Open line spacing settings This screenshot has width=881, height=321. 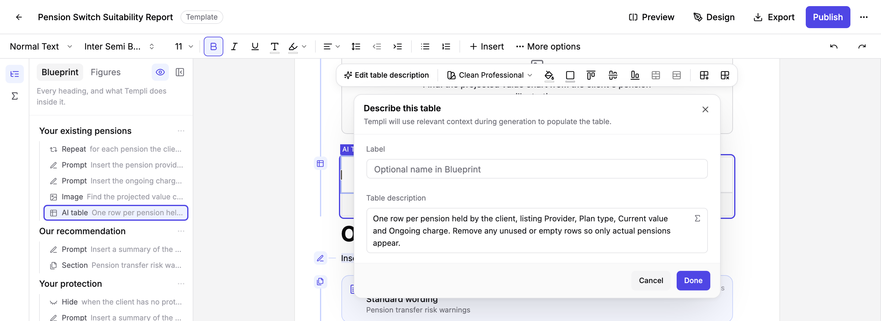356,46
